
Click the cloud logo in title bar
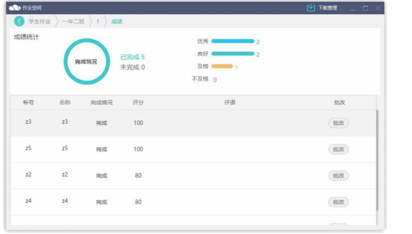[x=14, y=8]
